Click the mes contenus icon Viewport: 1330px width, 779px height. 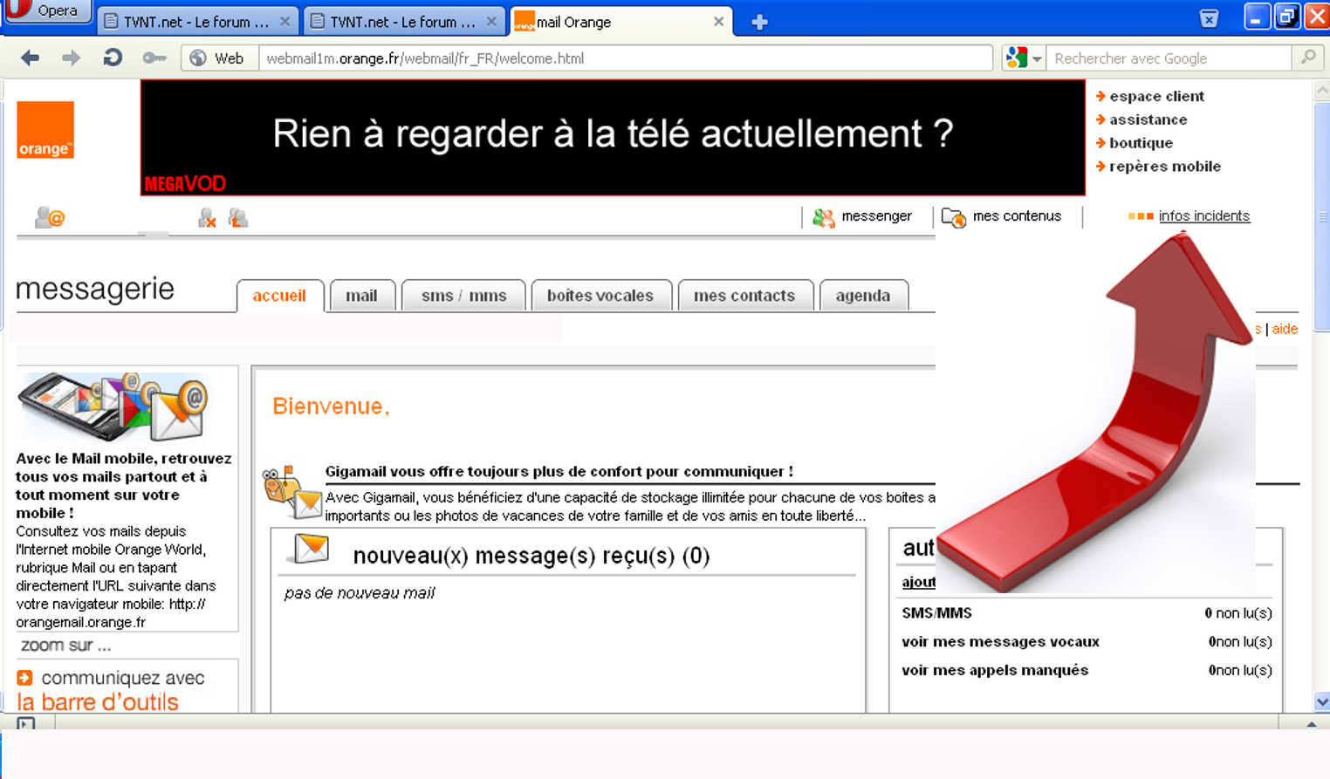pos(953,217)
